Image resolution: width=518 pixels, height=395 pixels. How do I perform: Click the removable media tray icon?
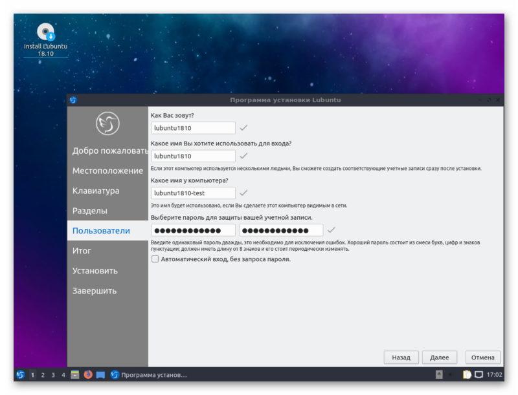[x=439, y=374]
